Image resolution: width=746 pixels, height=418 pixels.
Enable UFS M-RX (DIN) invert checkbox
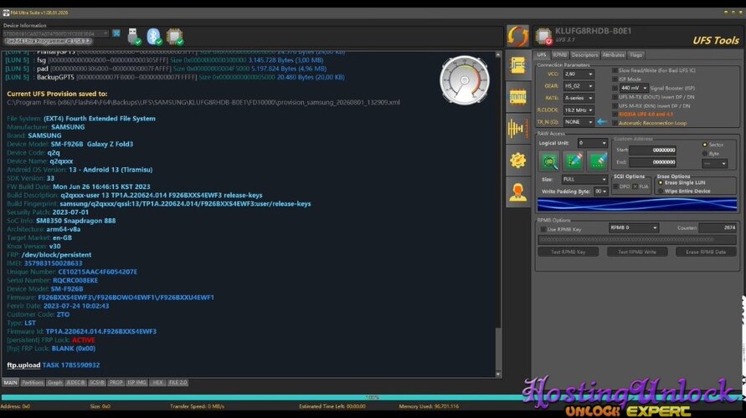click(x=615, y=106)
